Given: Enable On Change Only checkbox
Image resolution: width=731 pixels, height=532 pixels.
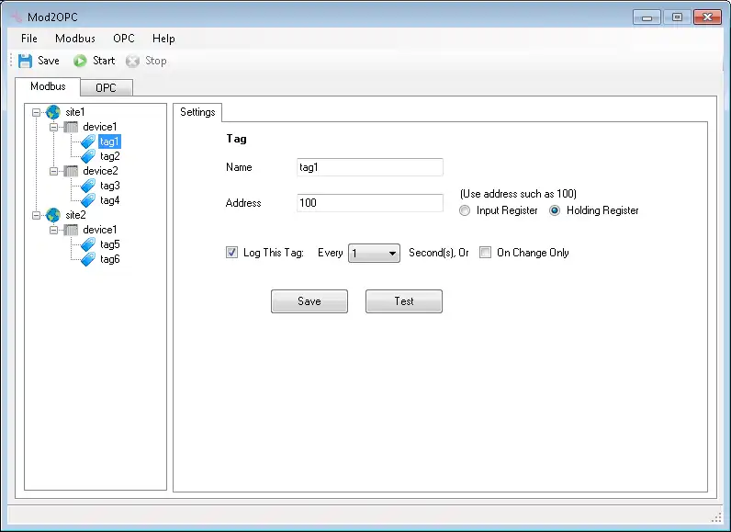Looking at the screenshot, I should 485,253.
